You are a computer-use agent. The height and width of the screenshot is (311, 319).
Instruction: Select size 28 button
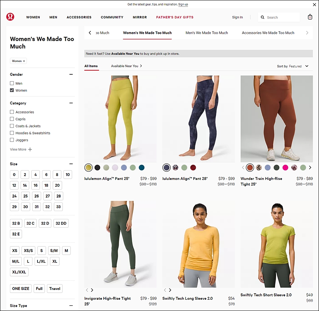click(59, 196)
